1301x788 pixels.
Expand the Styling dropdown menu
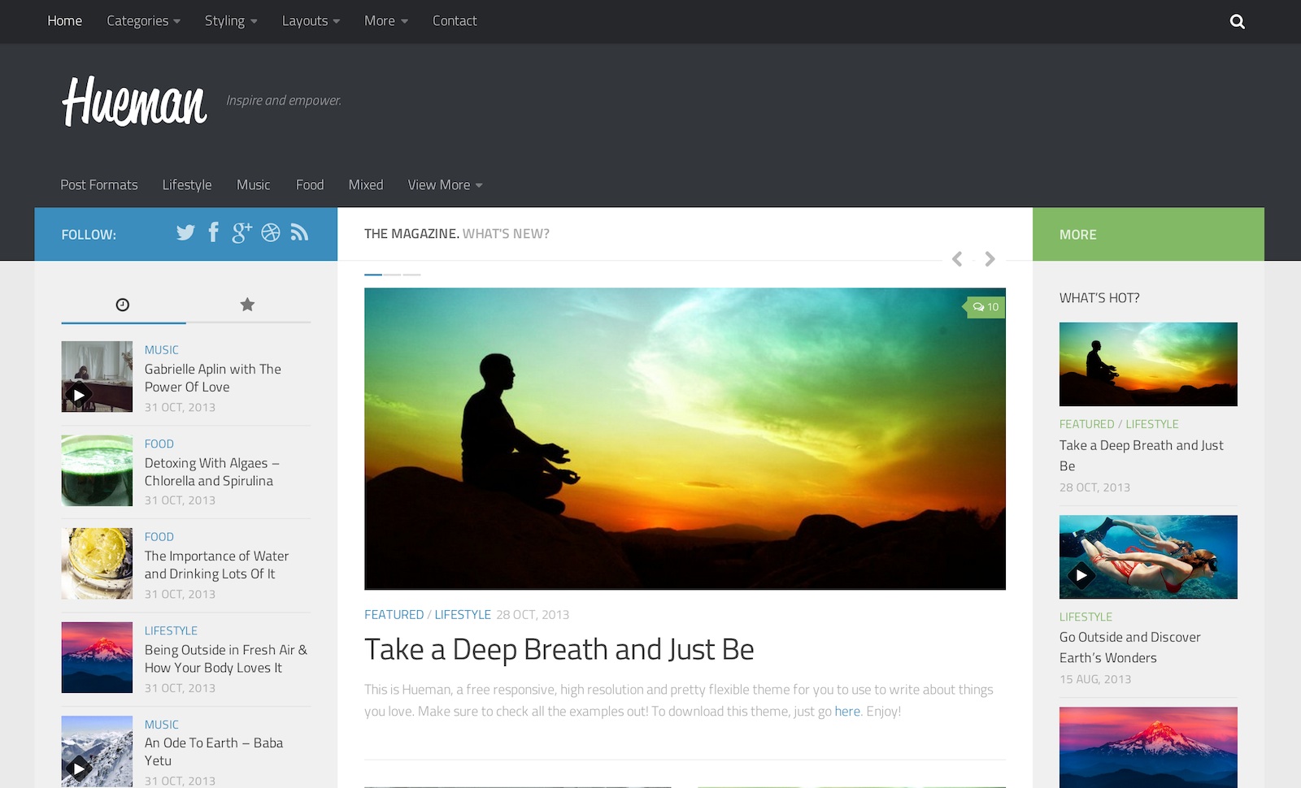point(230,21)
